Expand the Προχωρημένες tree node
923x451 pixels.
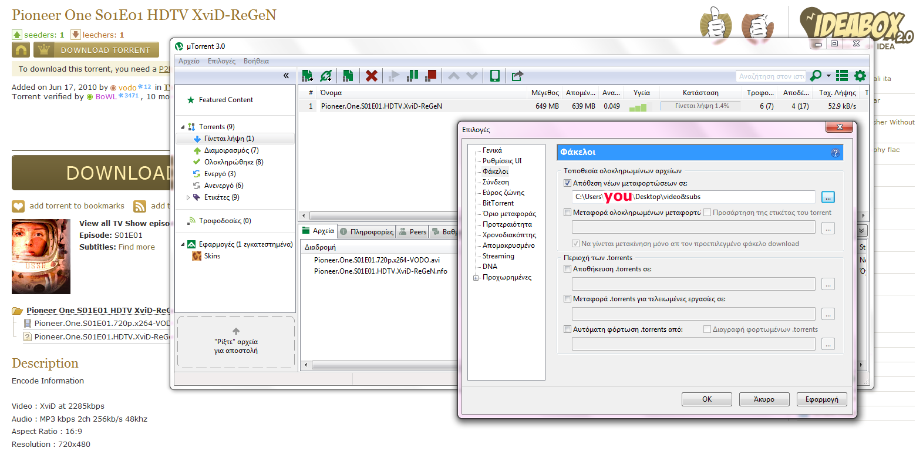pyautogui.click(x=476, y=278)
